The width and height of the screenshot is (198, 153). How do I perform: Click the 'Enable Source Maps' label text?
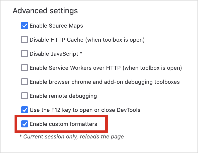(56, 26)
